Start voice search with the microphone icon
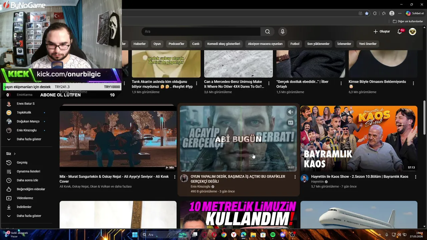427x240 pixels. (x=283, y=32)
